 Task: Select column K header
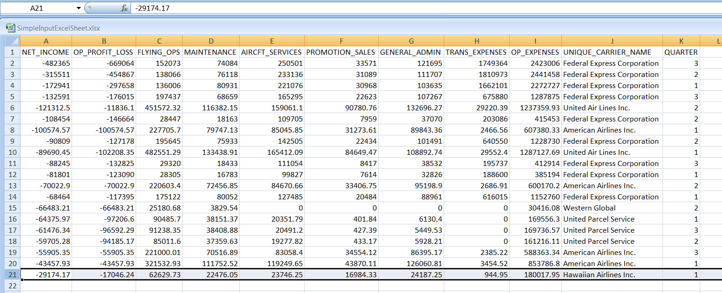[681, 41]
